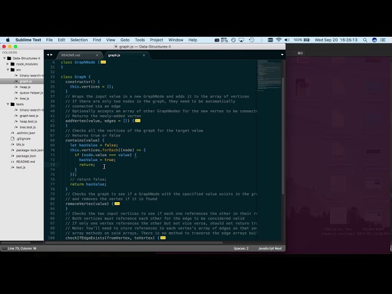
Task: Click the vertical editor scrollbar
Action: point(283,136)
